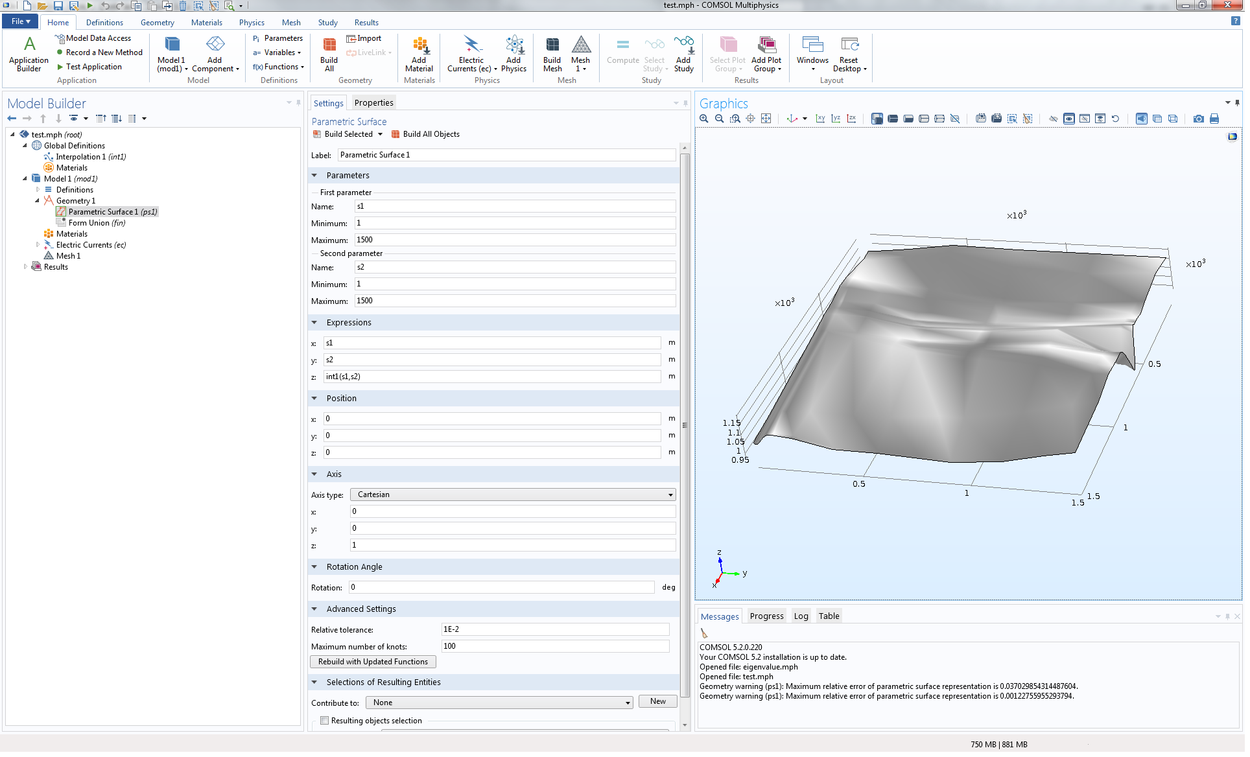
Task: Enable Resulting objects selection checkbox
Action: pos(324,721)
